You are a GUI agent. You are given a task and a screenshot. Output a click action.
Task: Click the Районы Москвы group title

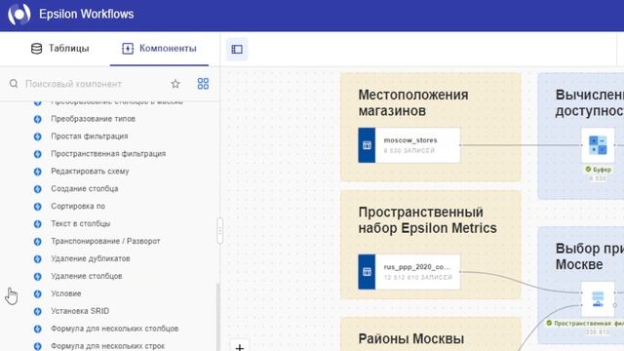tap(411, 338)
